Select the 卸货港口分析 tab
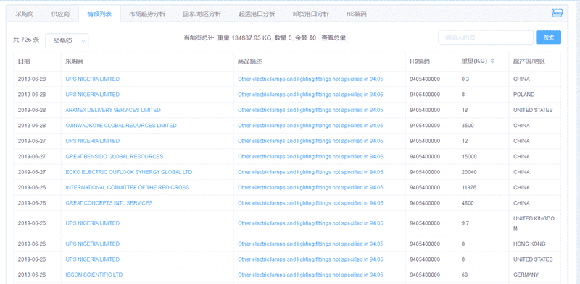Screen dimensions: 580x284 (x=311, y=14)
